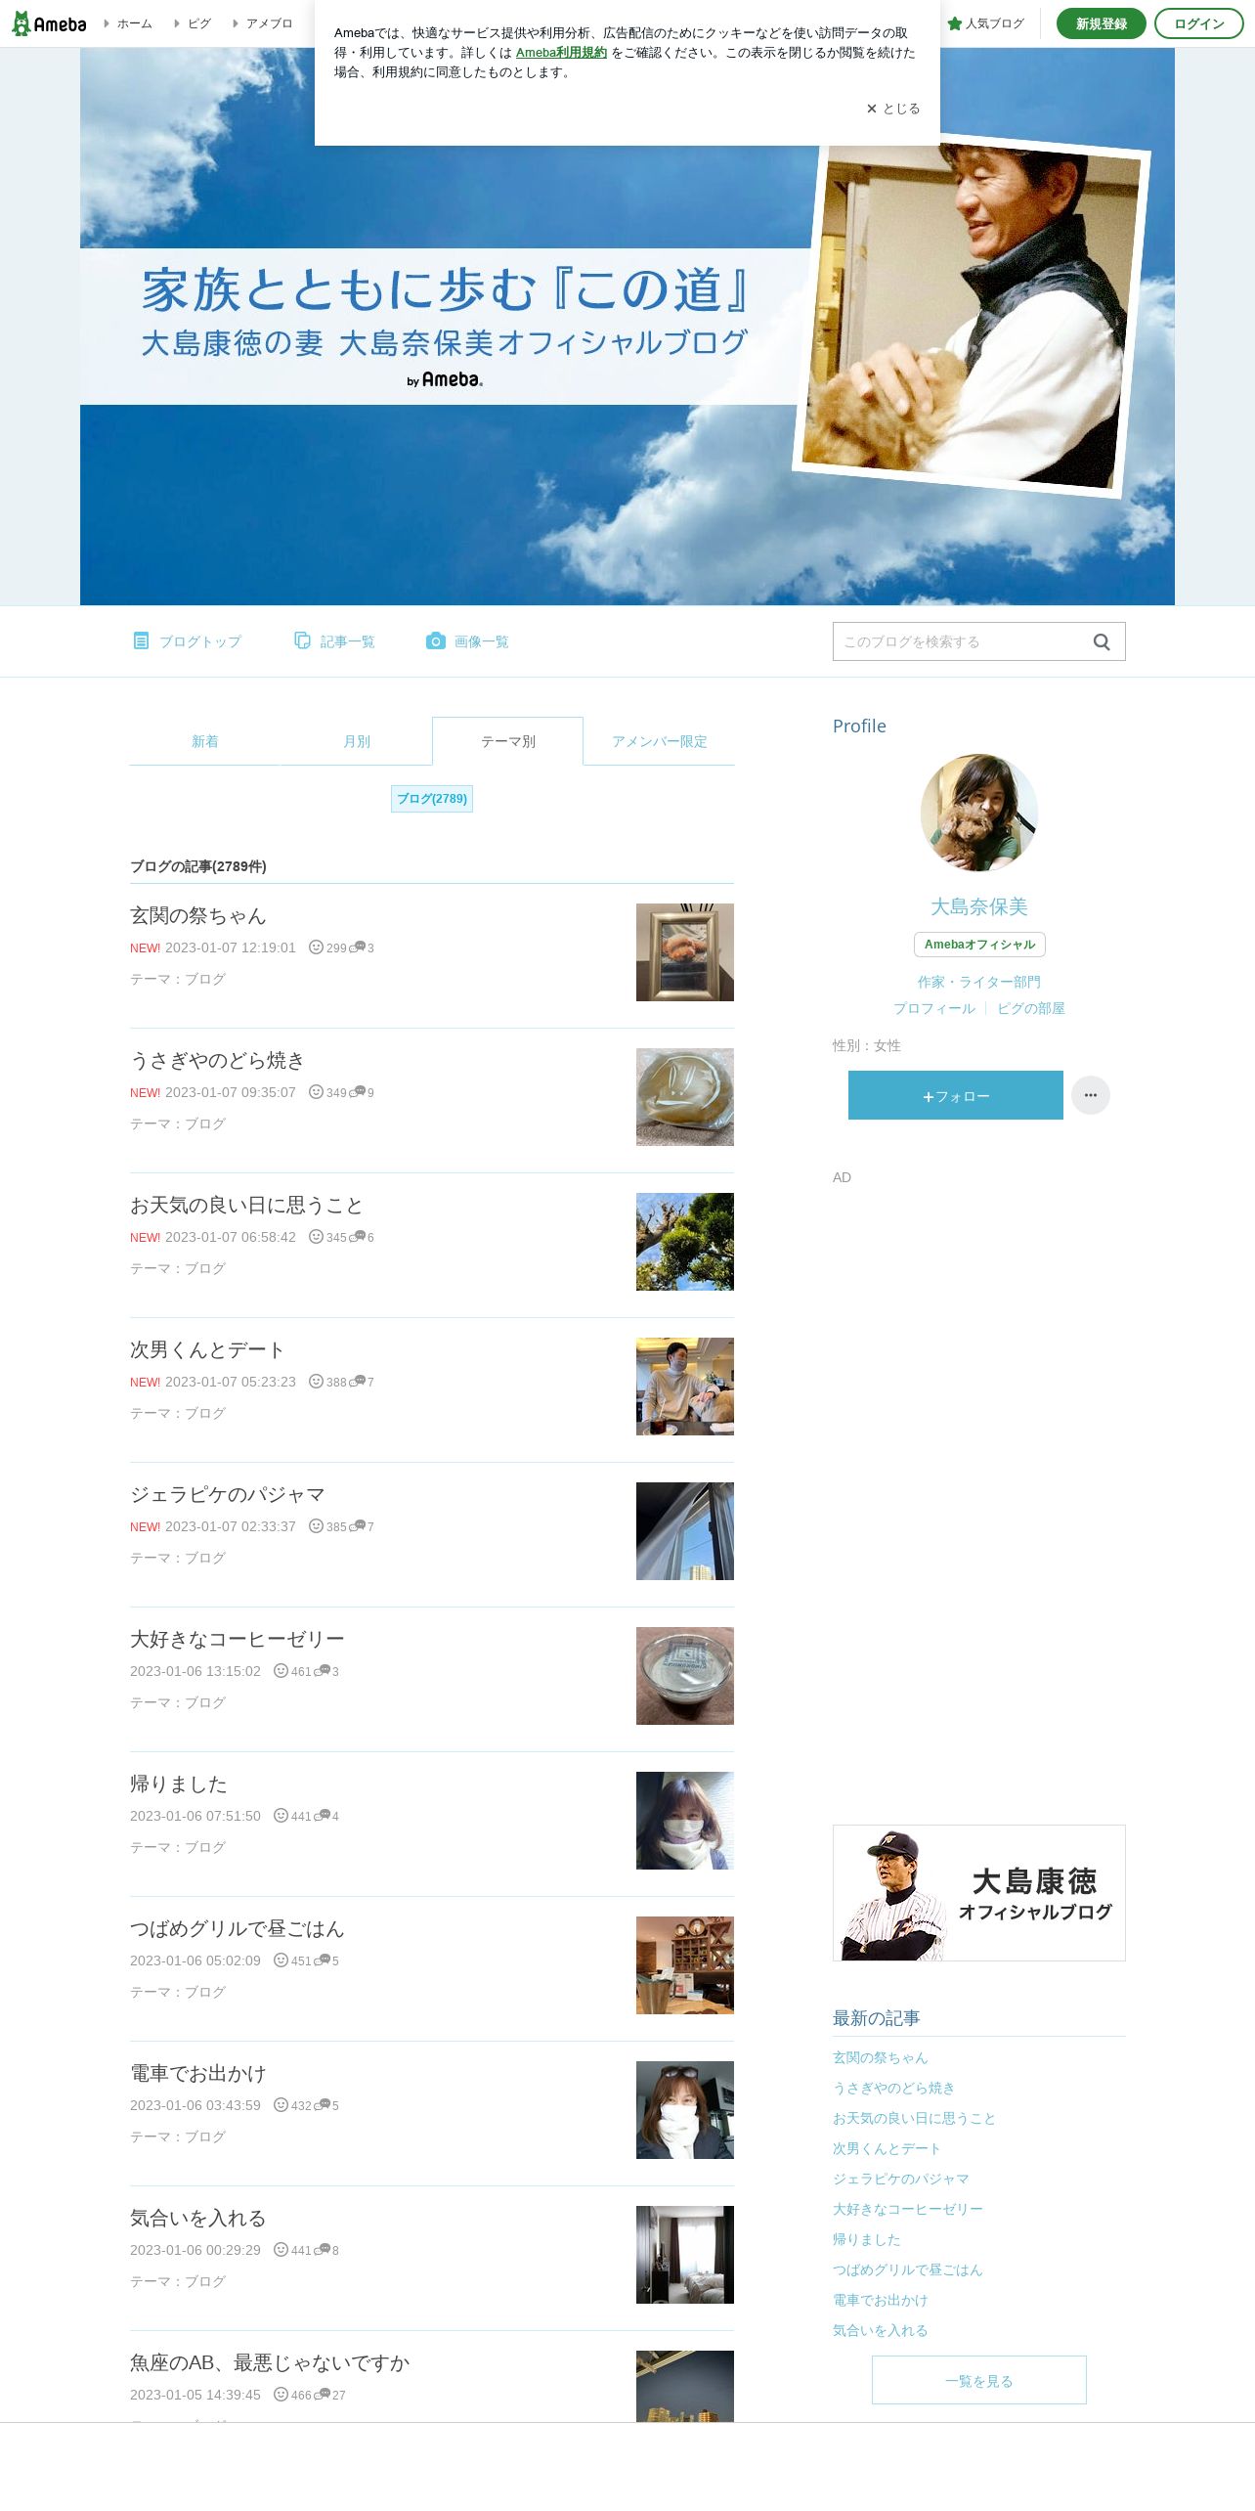Open article 気合いを入れる
This screenshot has width=1255, height=2511.
coord(198,2218)
